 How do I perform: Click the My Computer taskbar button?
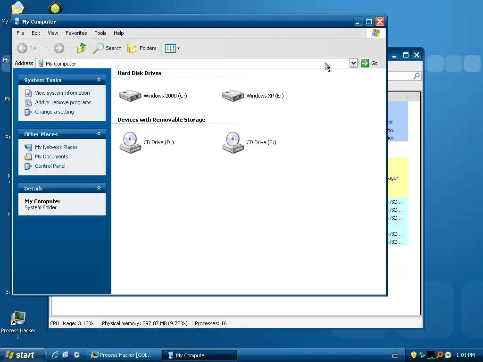[x=200, y=355]
